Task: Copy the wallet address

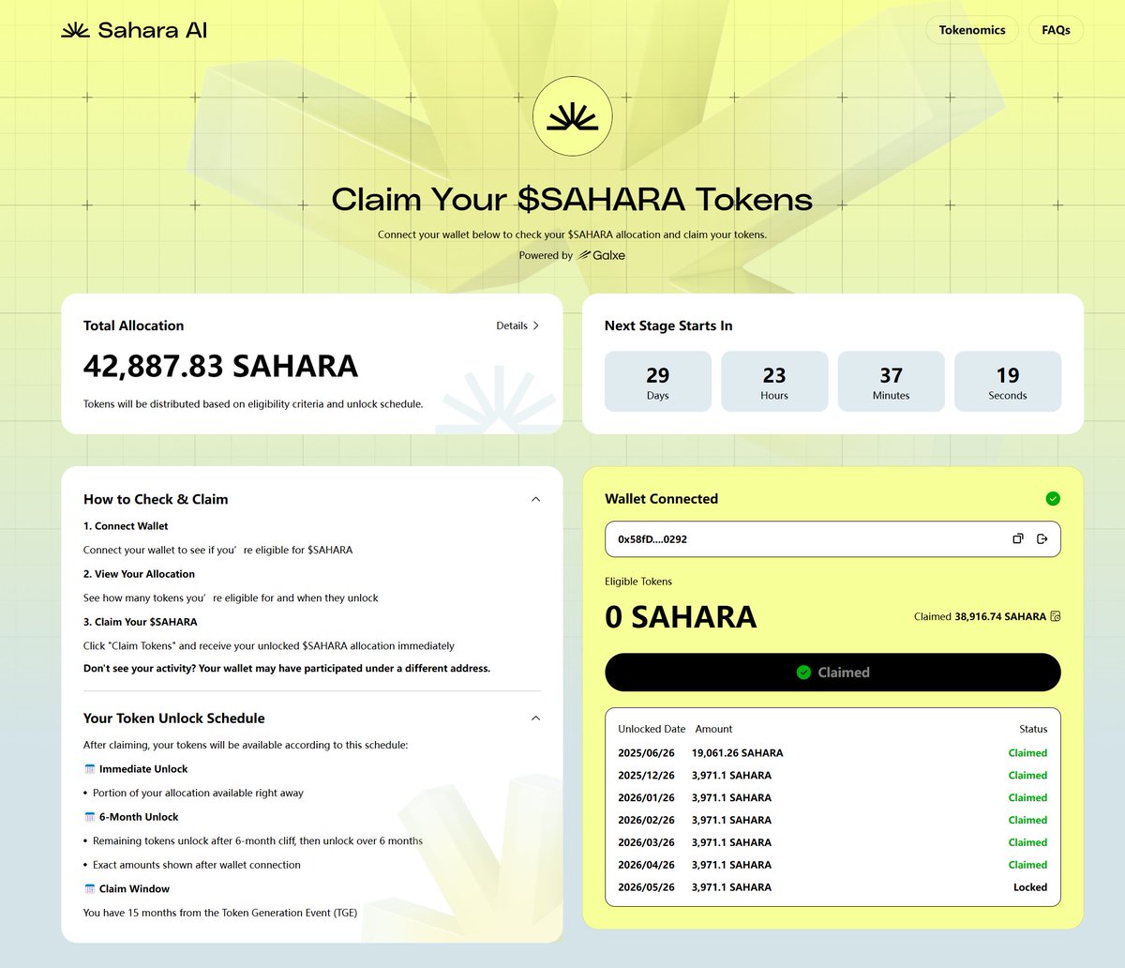Action: (x=1018, y=538)
